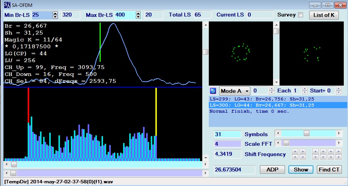Click the left arrow of the Symbols slider
Viewport: 348px width, 186px height.
(x=278, y=133)
